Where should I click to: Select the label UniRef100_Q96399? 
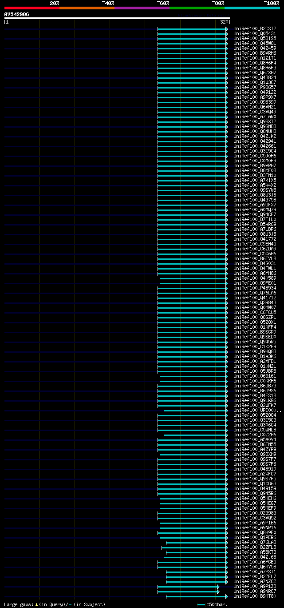point(255,102)
